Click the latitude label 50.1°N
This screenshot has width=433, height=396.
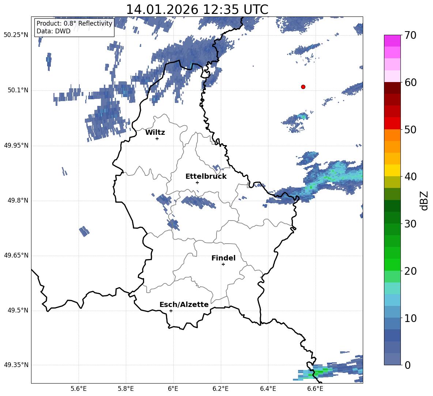tap(18, 90)
